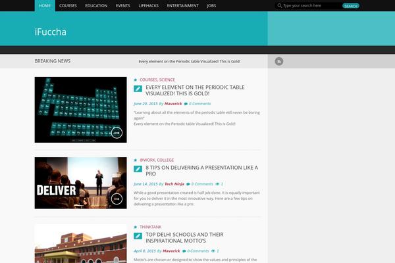The width and height of the screenshot is (395, 263).
Task: Click pencil icon beside Delhi Schools post
Action: (138, 236)
